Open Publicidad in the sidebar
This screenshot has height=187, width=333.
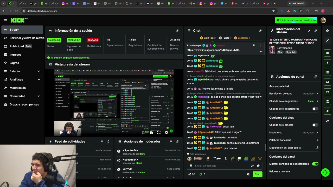coord(22,46)
